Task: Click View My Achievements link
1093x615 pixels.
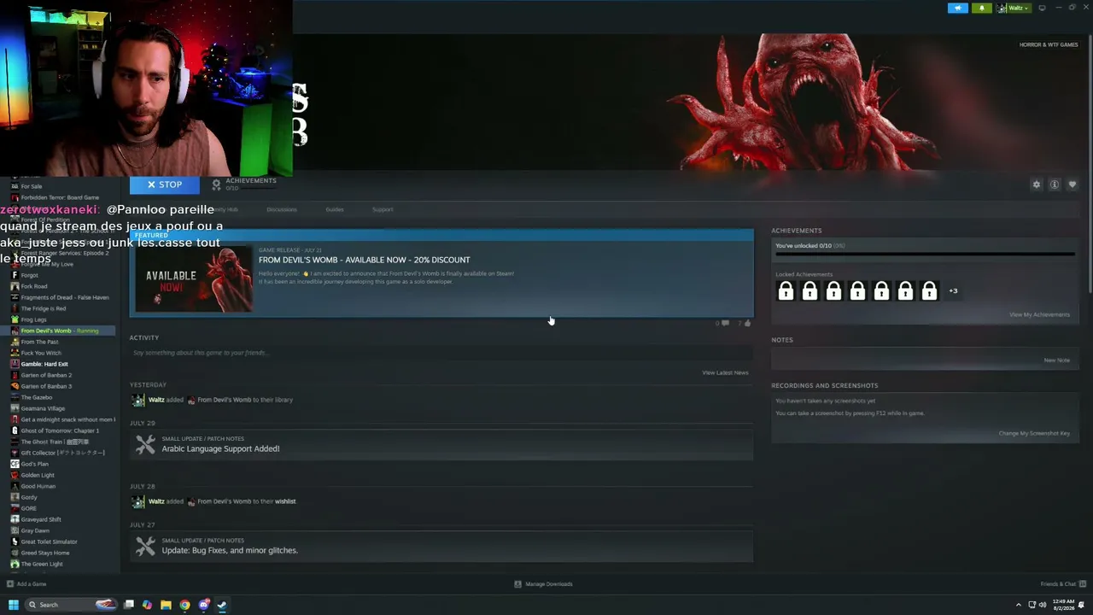Action: pos(1039,314)
